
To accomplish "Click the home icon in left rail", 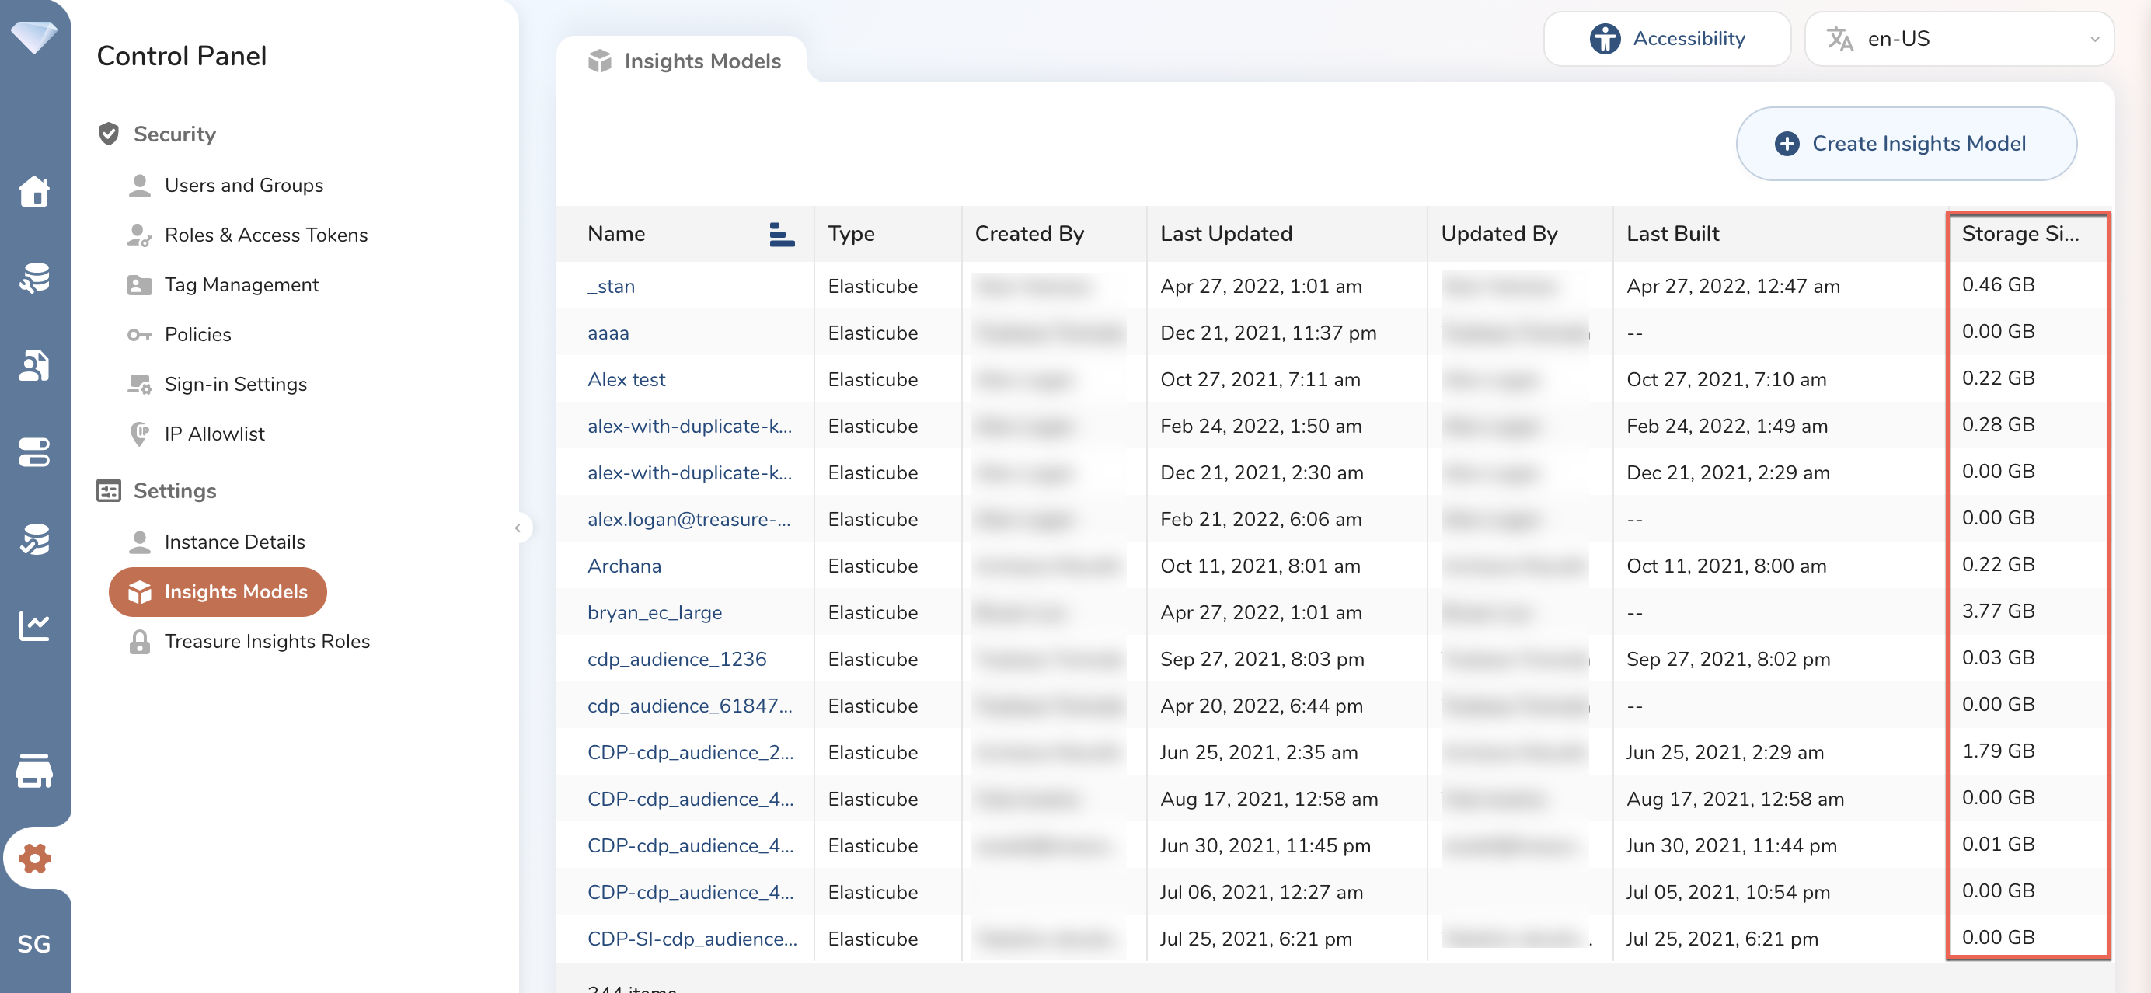I will pyautogui.click(x=34, y=191).
